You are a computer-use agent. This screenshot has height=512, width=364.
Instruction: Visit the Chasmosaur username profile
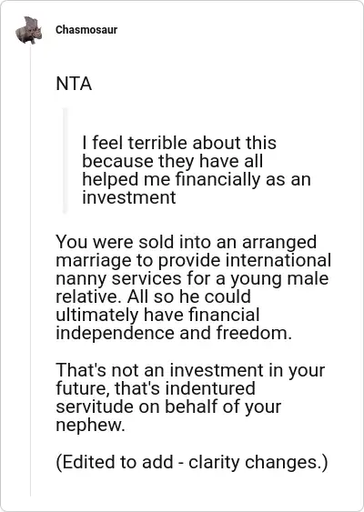click(x=86, y=30)
